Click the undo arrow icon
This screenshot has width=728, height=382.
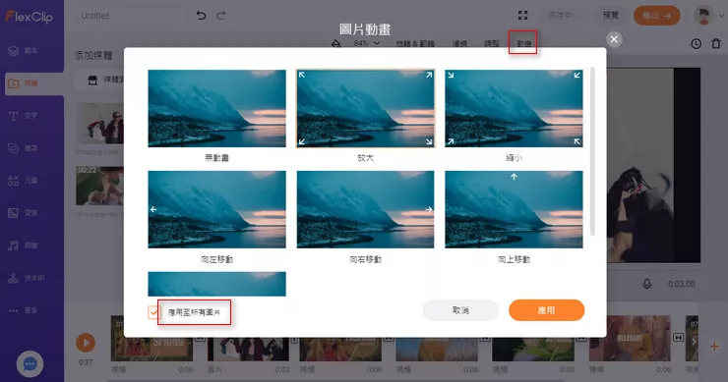point(201,16)
